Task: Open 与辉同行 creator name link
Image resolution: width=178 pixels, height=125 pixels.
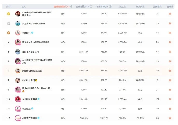Action: tap(26, 33)
